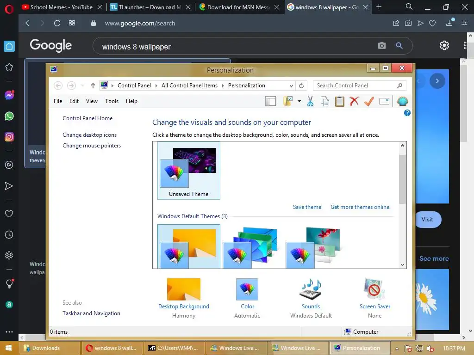Click Get more themes online link
Screen dimensions: 474x355
[360, 207]
